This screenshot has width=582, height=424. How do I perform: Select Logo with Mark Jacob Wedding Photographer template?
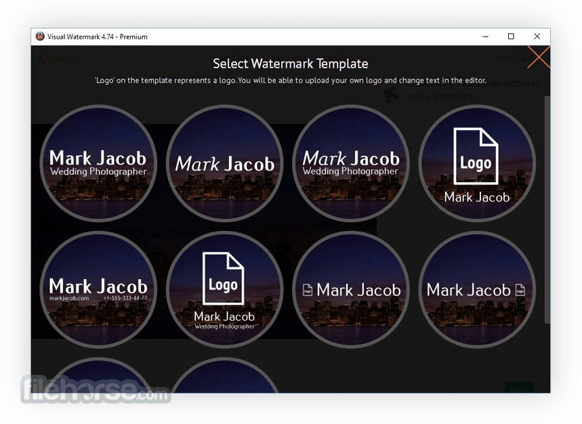pos(224,289)
